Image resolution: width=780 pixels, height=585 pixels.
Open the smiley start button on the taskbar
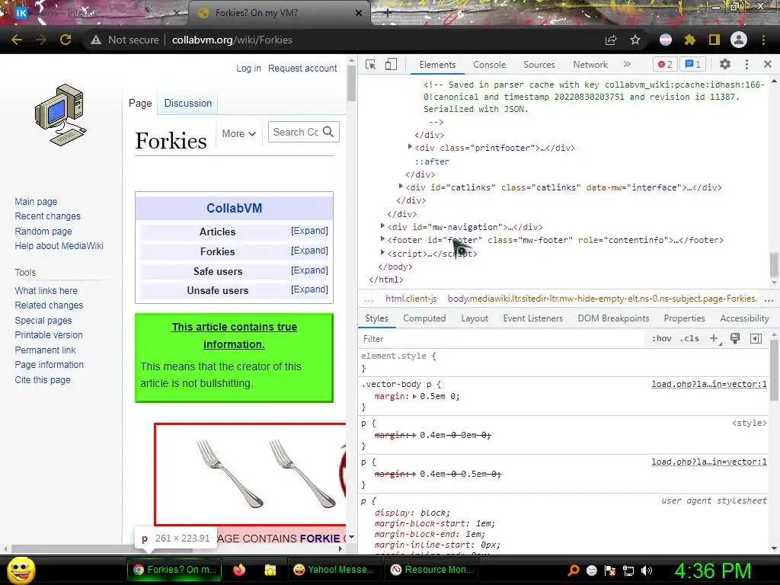[21, 570]
